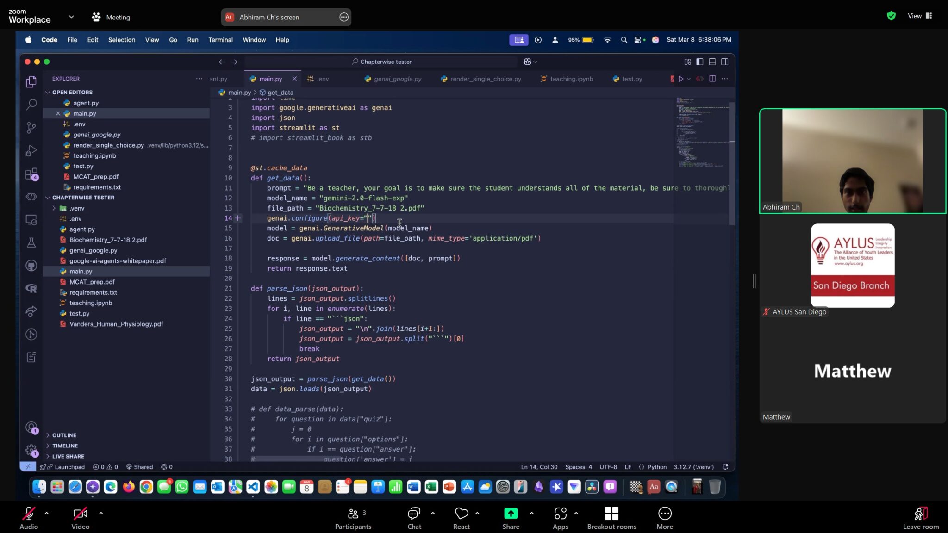Open Zoom Participants panel
This screenshot has width=948, height=533.
point(353,519)
